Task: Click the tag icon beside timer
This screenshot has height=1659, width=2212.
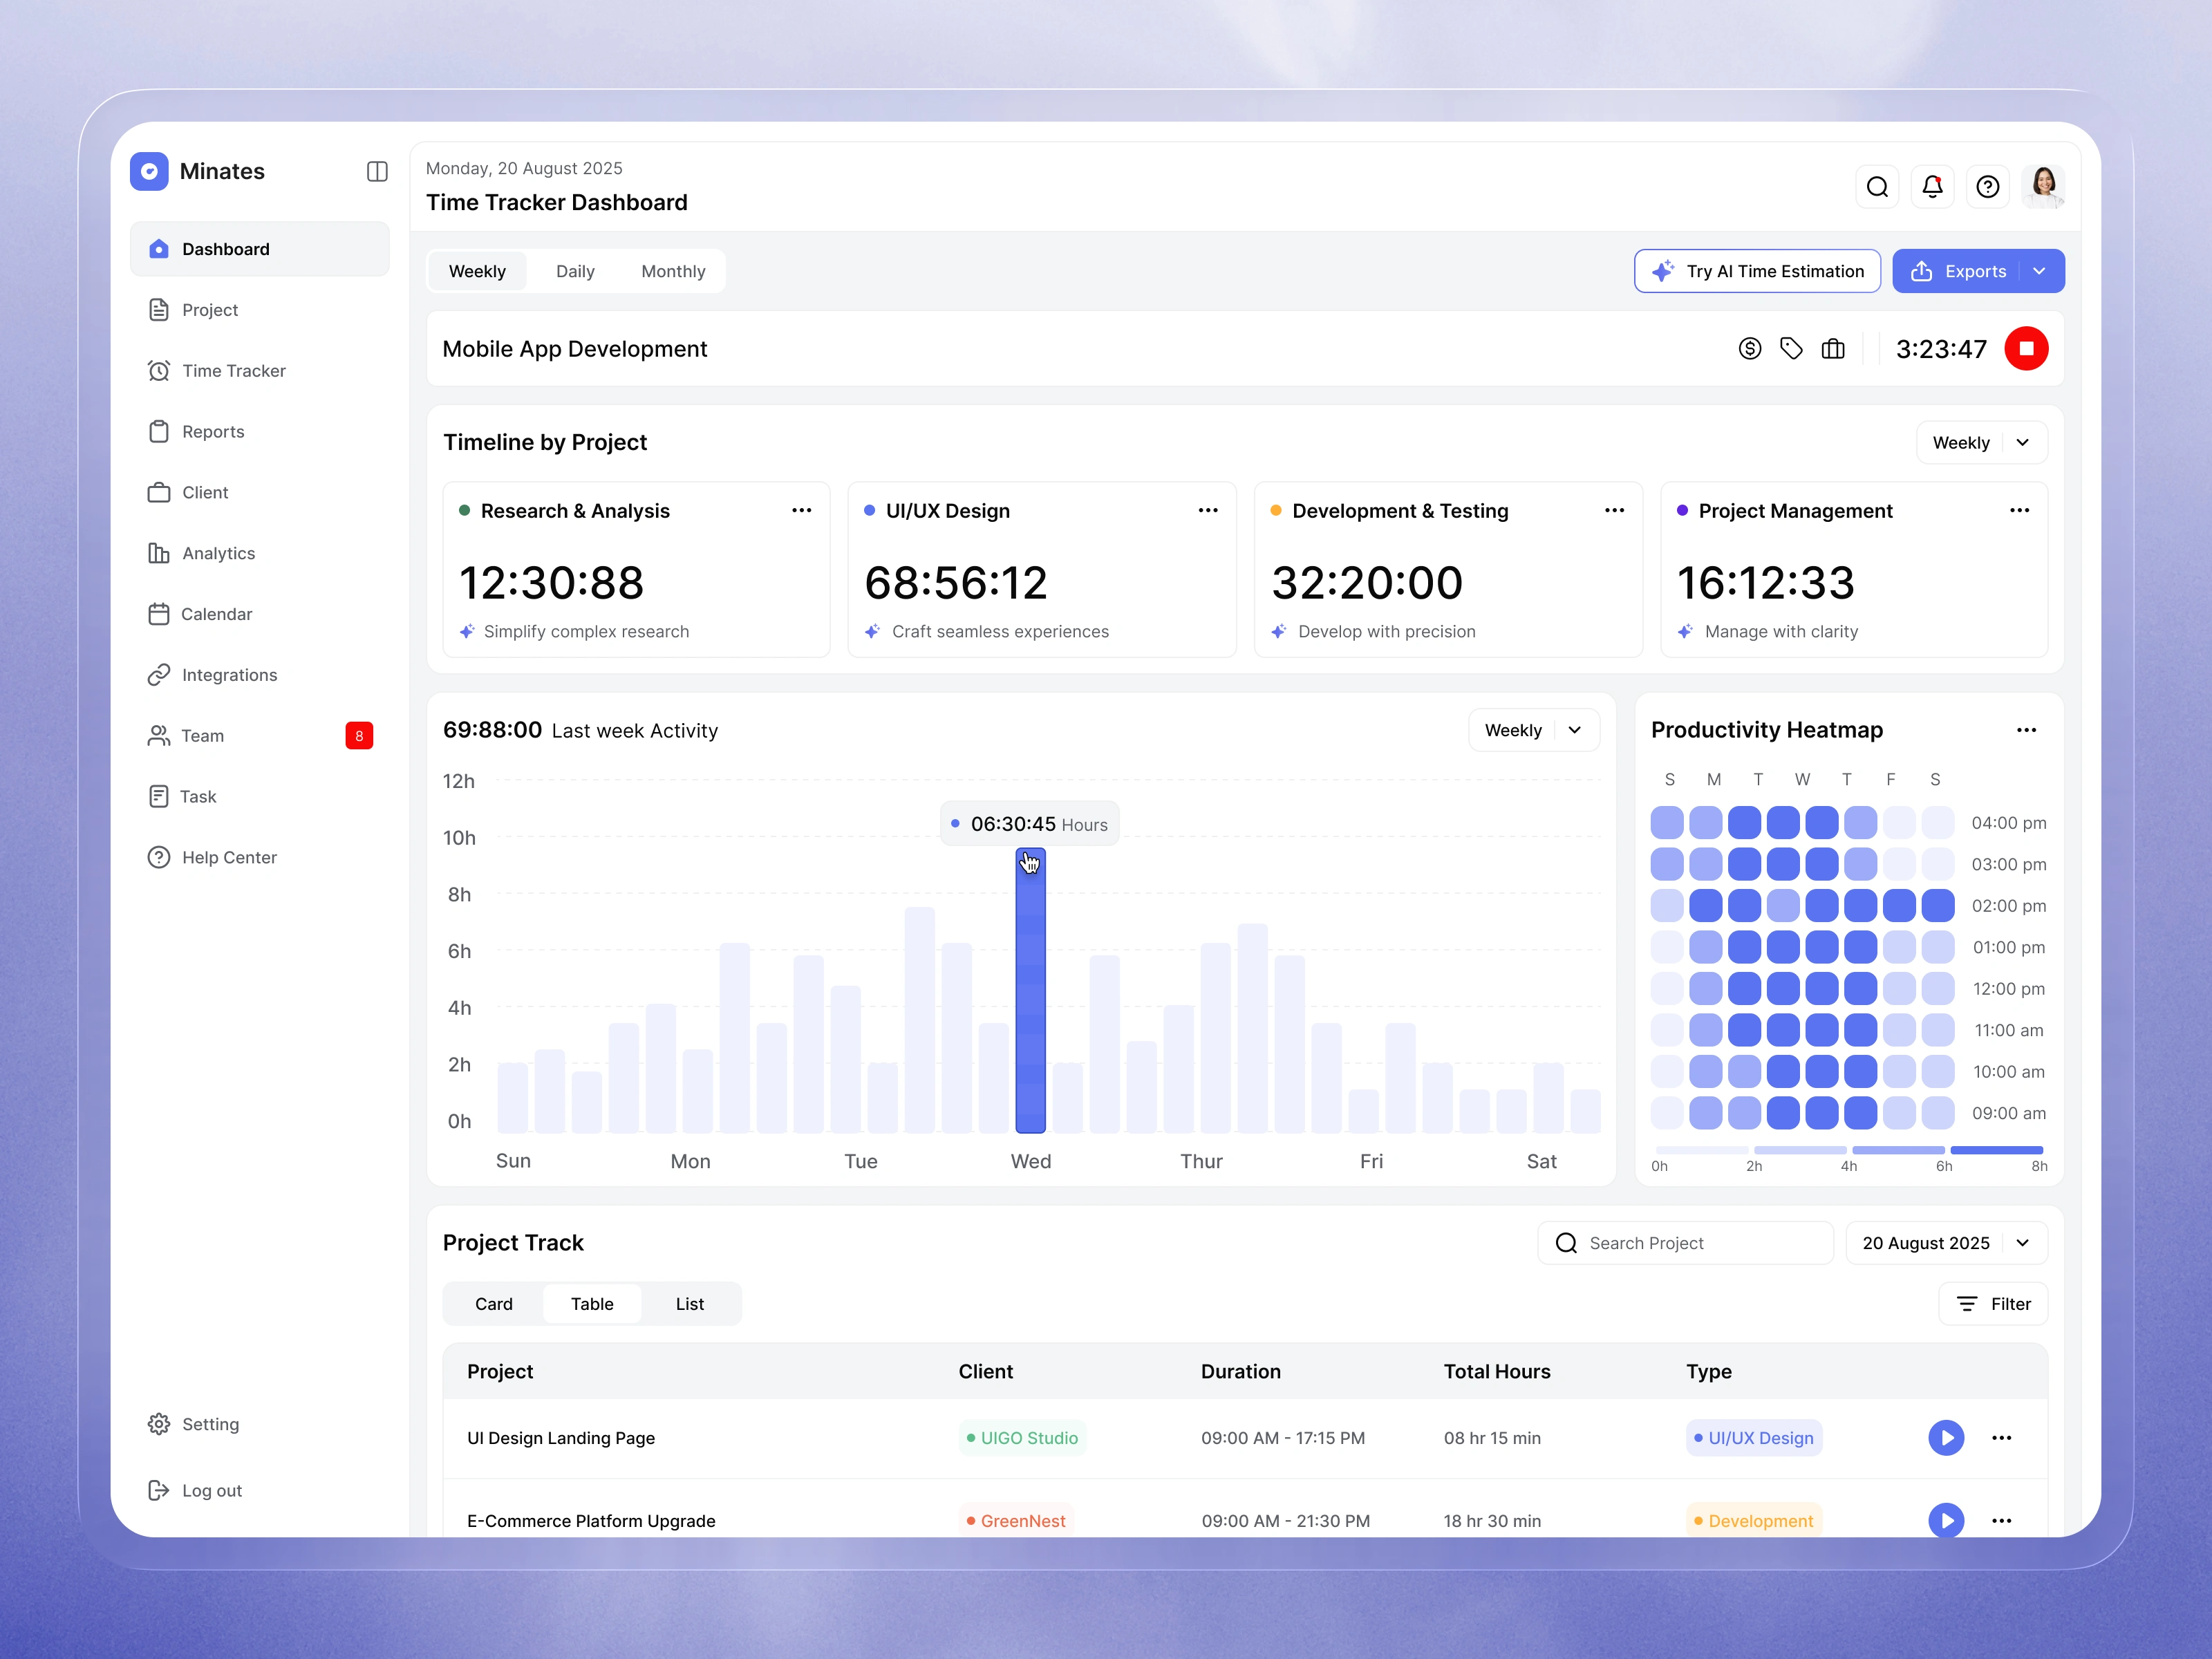Action: tap(1791, 349)
